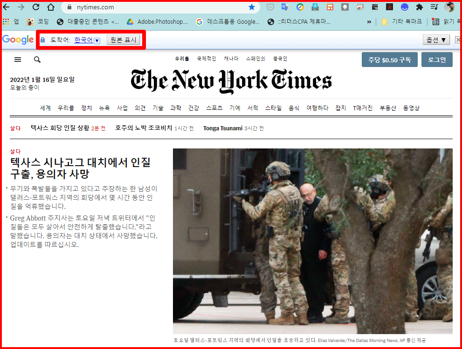Go back with the browser back arrow
Viewport: 462px width, 349px height.
click(x=6, y=7)
